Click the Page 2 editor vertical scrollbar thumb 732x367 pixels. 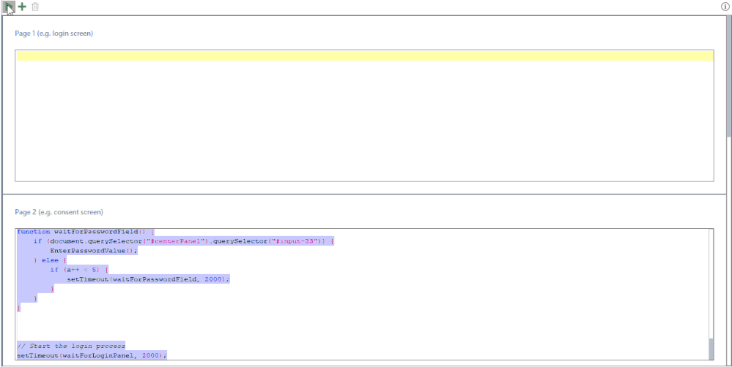[x=710, y=349]
